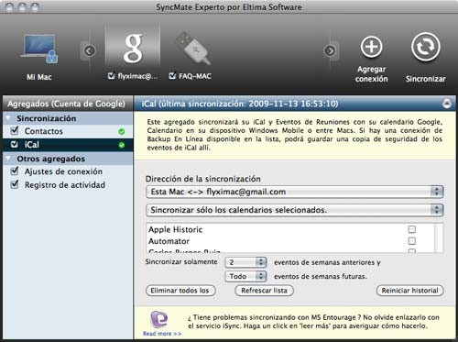Collapse the Otros agregados section triangle
Image resolution: width=458 pixels, height=342 pixels.
[x=8, y=159]
